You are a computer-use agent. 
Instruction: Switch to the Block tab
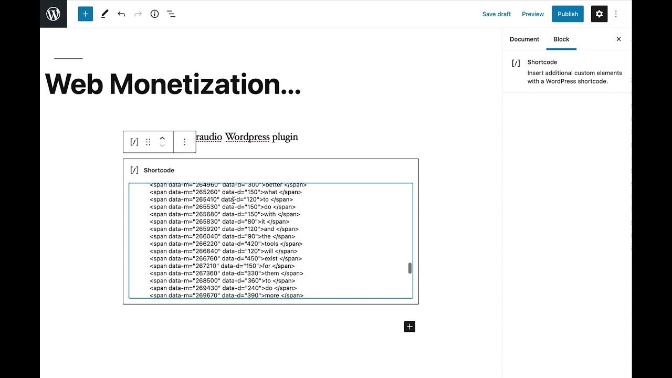click(561, 39)
